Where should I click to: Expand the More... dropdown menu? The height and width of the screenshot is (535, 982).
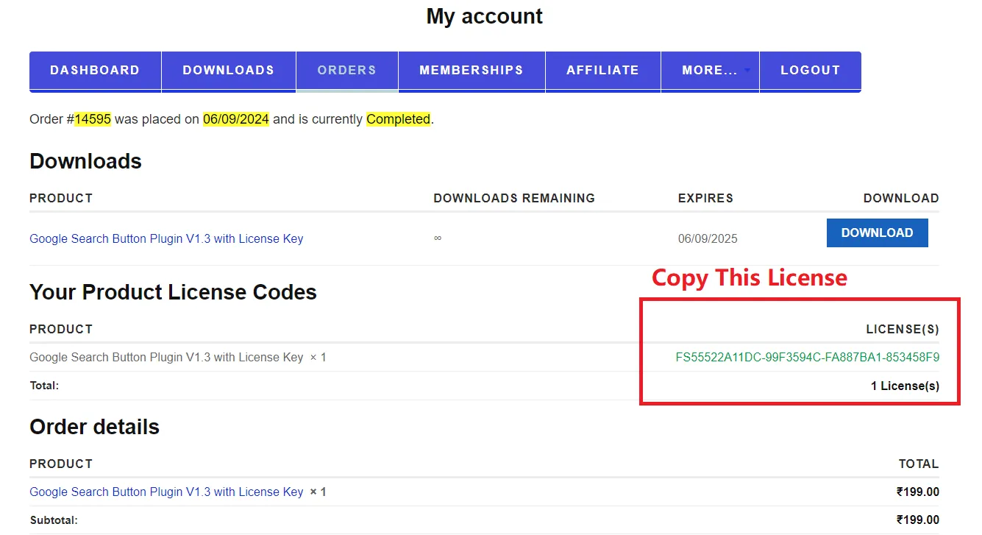pyautogui.click(x=710, y=71)
